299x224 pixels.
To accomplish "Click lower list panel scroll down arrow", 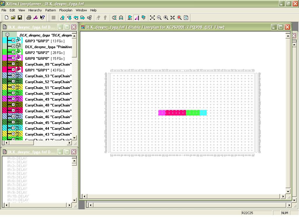I will 74,200.
